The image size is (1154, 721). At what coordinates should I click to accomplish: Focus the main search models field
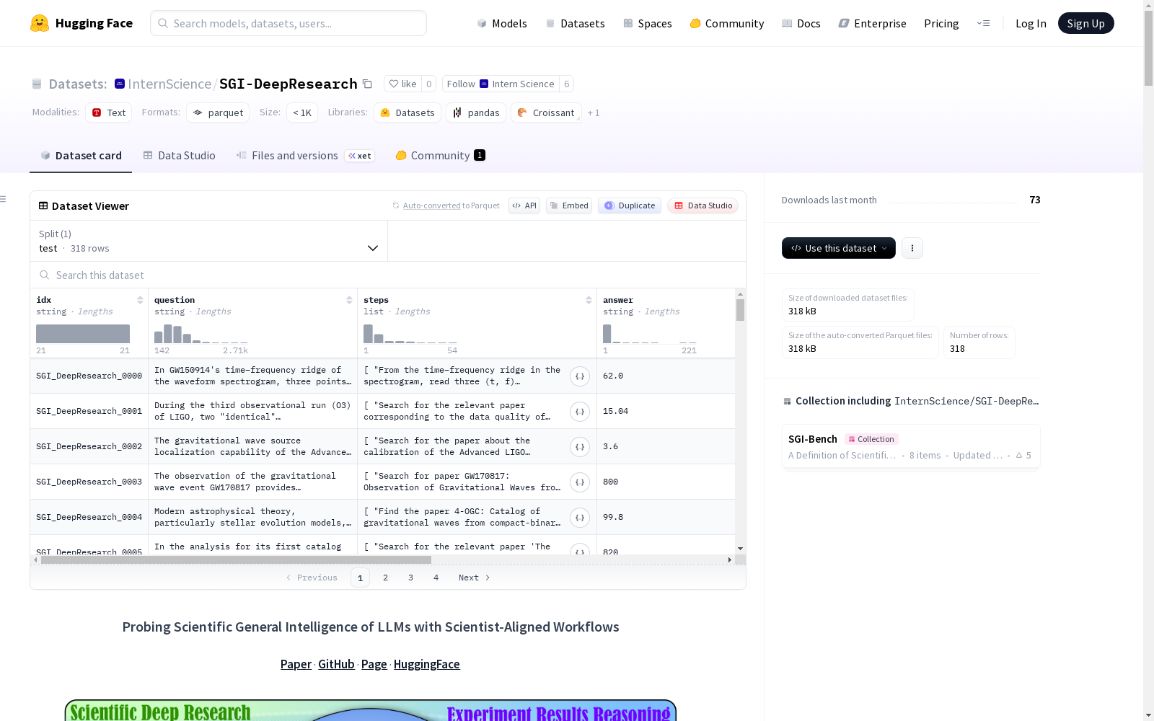pos(288,23)
